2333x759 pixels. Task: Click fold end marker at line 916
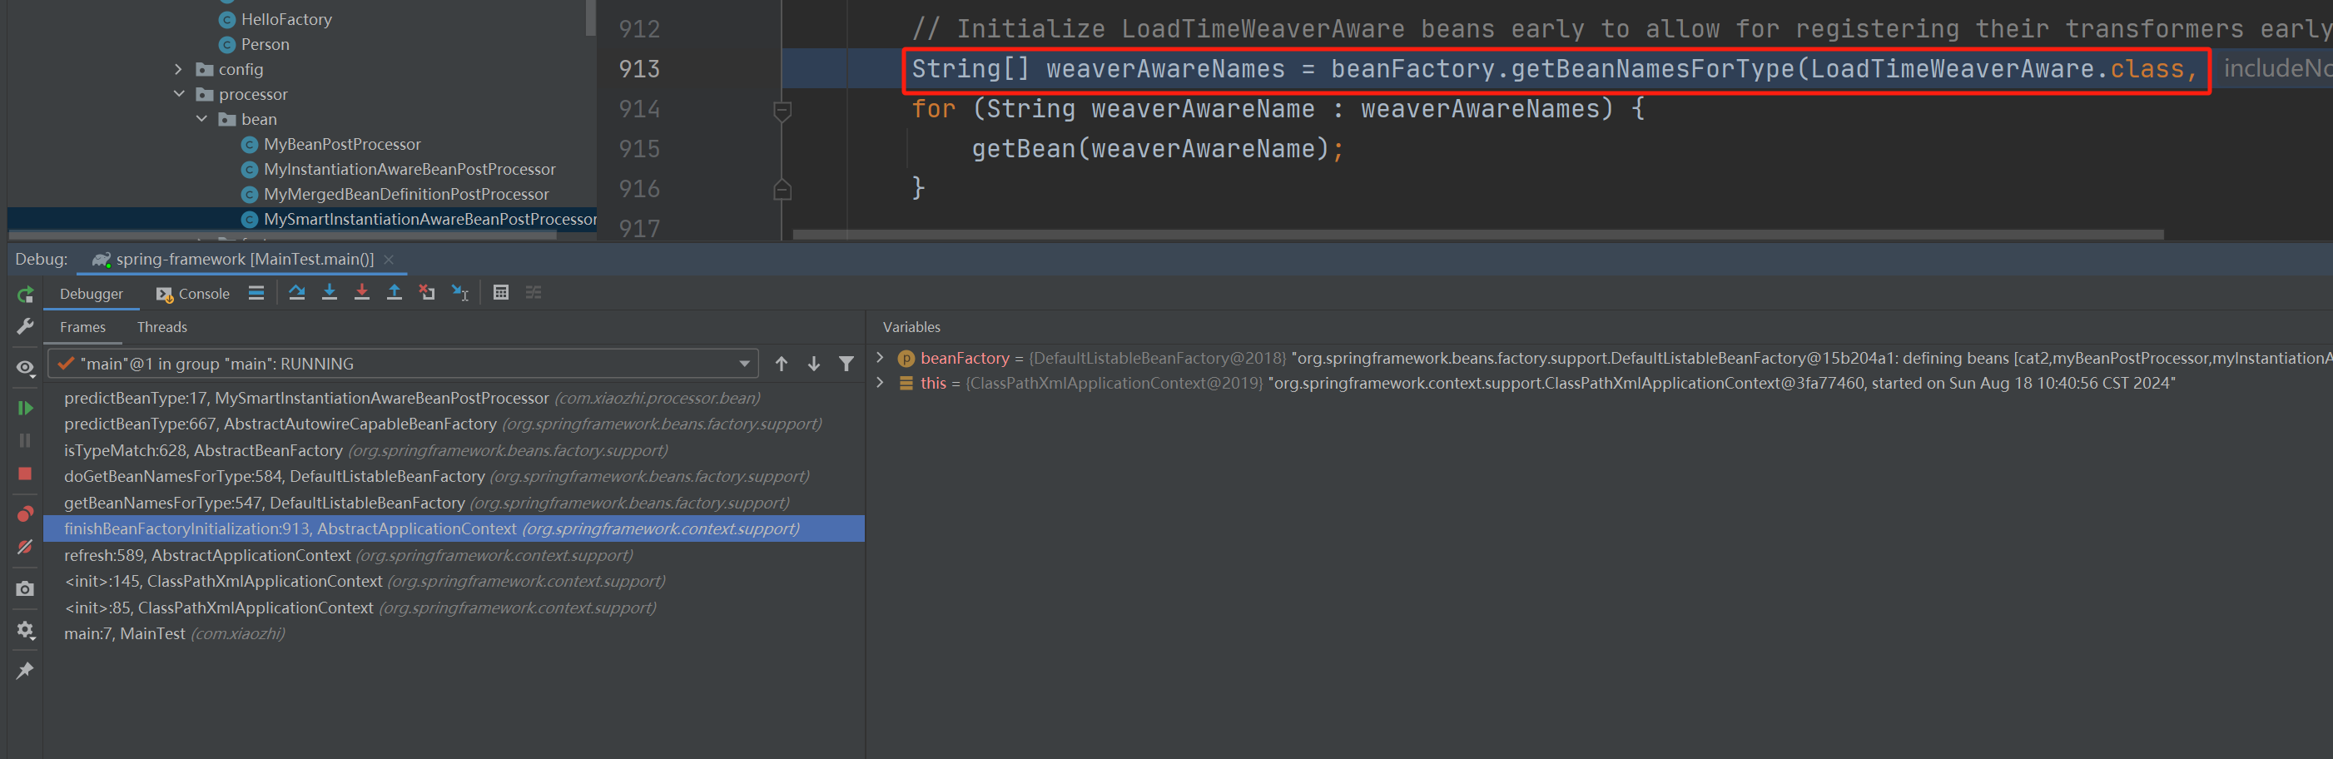click(x=782, y=189)
